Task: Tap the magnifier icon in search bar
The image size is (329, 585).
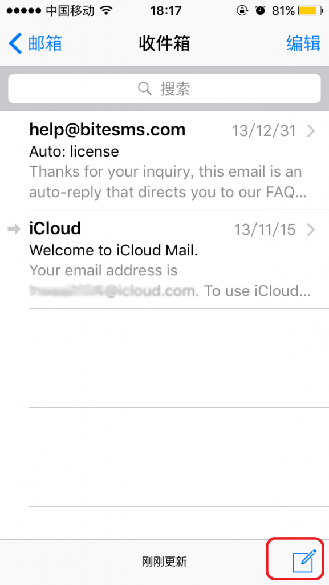Action: click(x=145, y=89)
